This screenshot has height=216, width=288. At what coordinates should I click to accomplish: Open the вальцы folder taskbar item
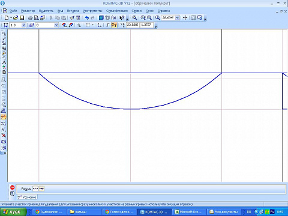pos(83,212)
